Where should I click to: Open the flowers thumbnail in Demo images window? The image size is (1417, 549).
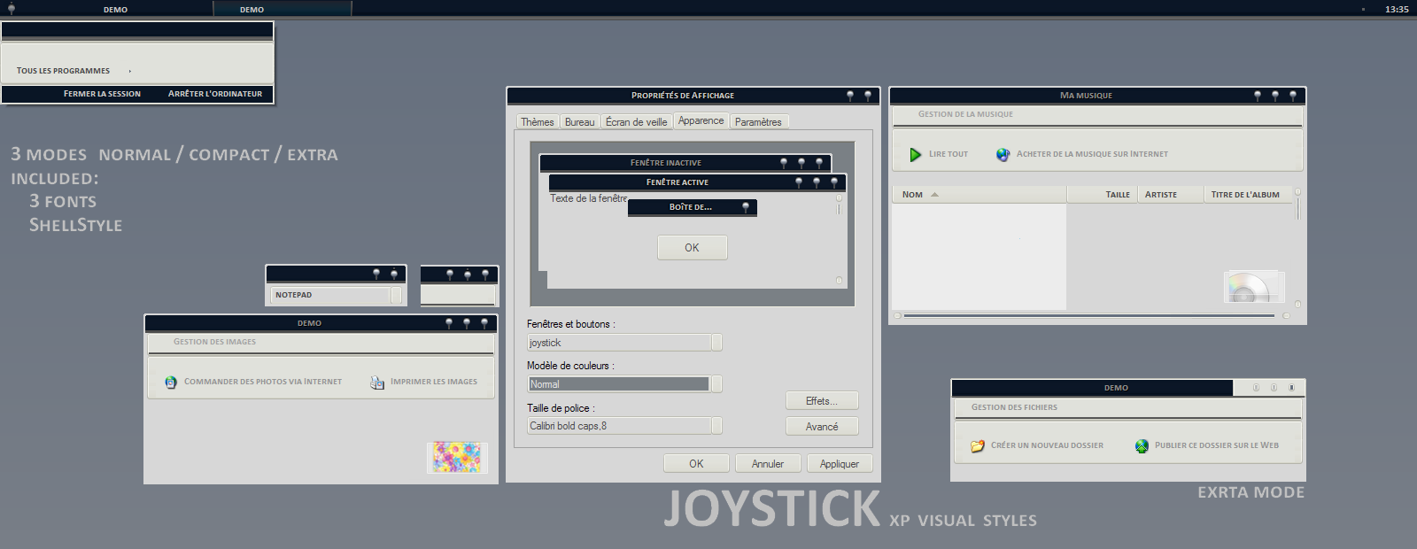coord(457,457)
